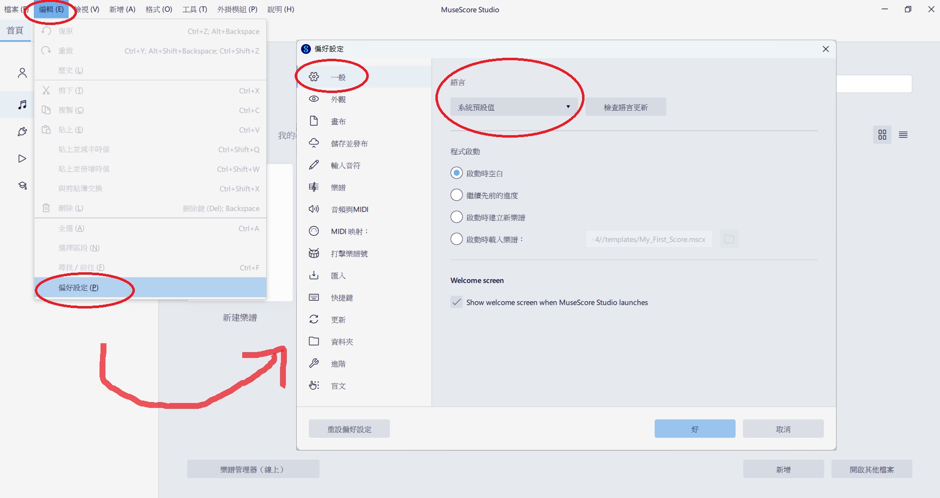The image size is (940, 498).
Task: Choose 啟動時建立新樂譜 radio option
Action: coord(457,217)
